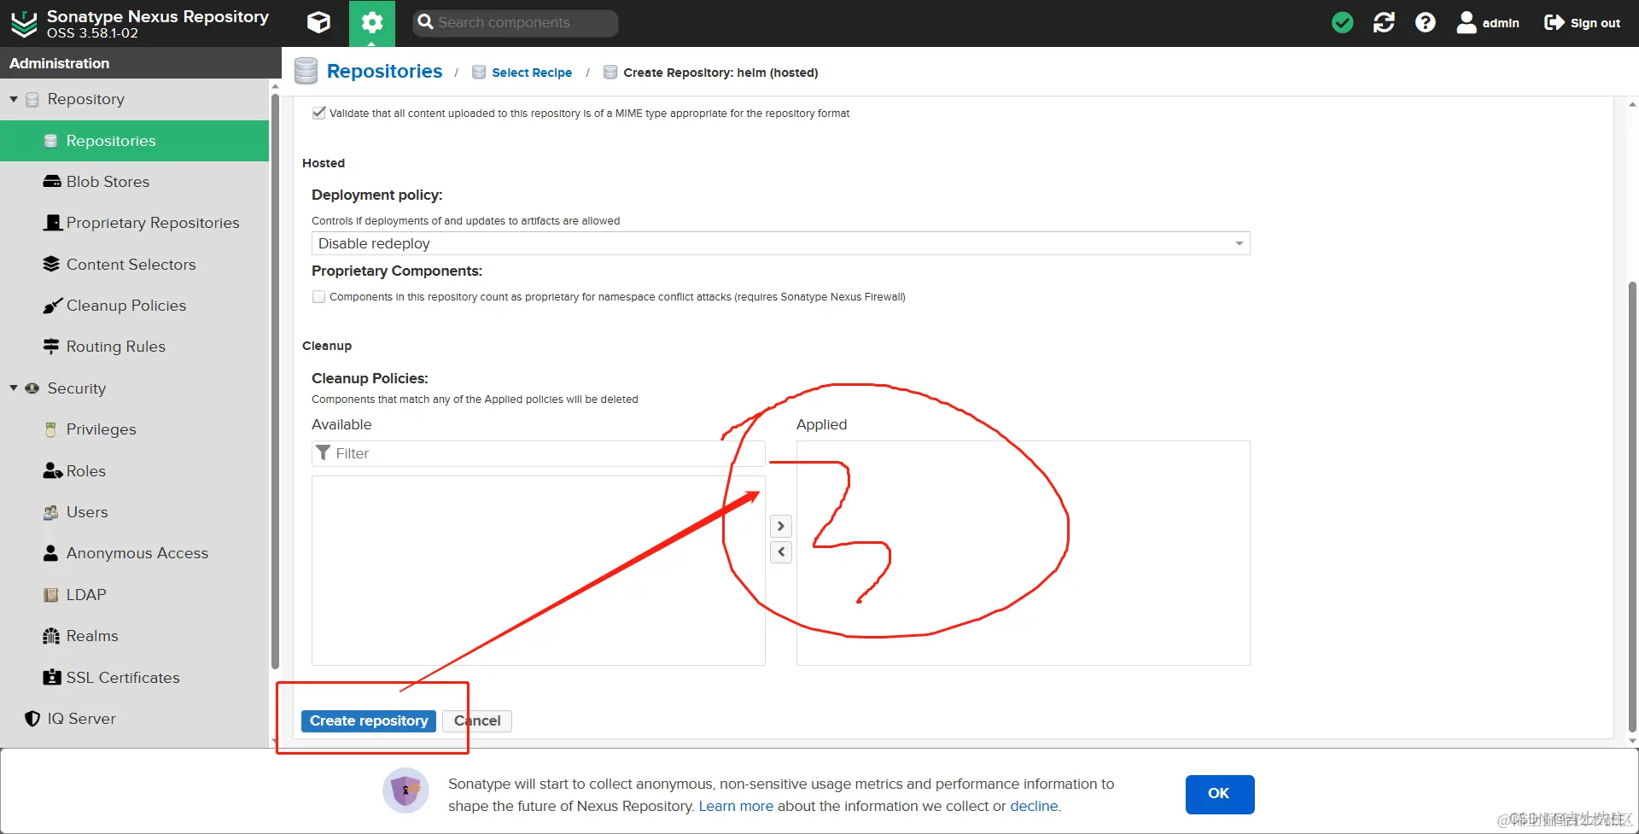The image size is (1639, 834).
Task: Click the filter funnel icon
Action: tap(323, 452)
